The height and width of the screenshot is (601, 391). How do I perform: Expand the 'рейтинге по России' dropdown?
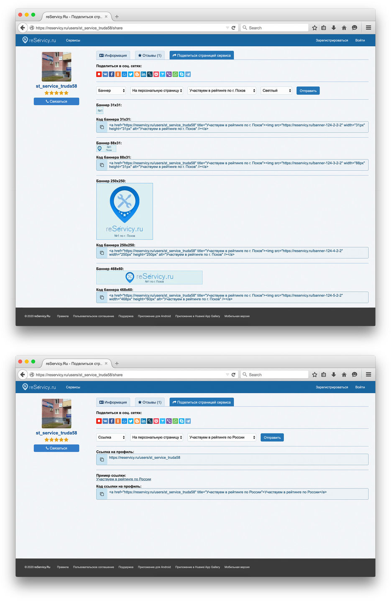coord(222,437)
